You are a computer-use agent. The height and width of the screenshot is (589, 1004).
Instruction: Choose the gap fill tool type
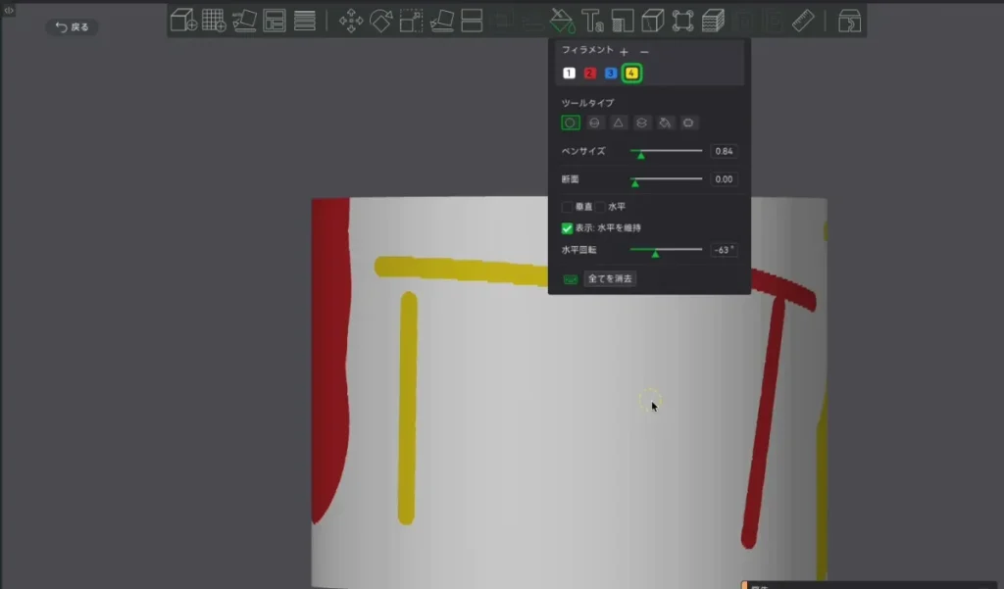pyautogui.click(x=688, y=123)
